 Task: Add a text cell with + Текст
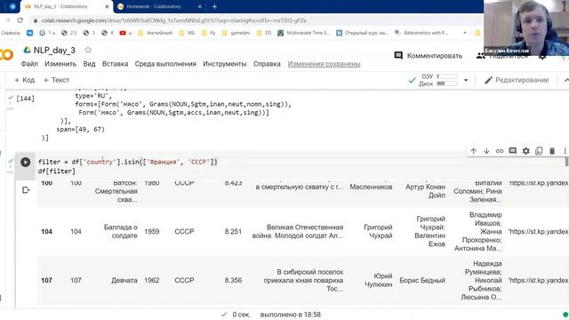click(56, 80)
